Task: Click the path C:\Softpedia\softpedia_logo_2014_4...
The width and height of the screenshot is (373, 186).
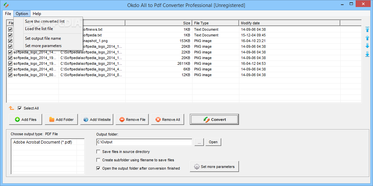Action: (91, 69)
